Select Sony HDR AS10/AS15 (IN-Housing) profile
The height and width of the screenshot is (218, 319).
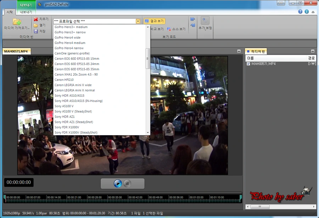pyautogui.click(x=79, y=101)
